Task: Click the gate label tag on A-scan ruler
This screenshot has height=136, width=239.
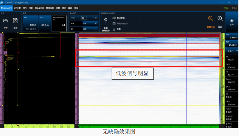Action: pos(5,53)
